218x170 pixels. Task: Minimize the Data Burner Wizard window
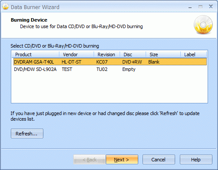click(x=190, y=7)
